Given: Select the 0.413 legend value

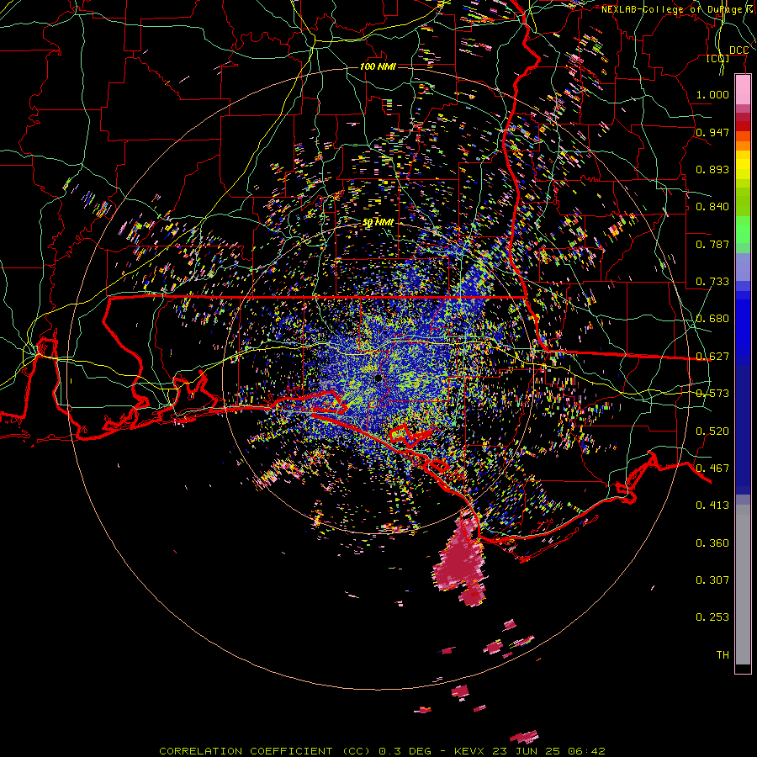Looking at the screenshot, I should click(x=712, y=506).
